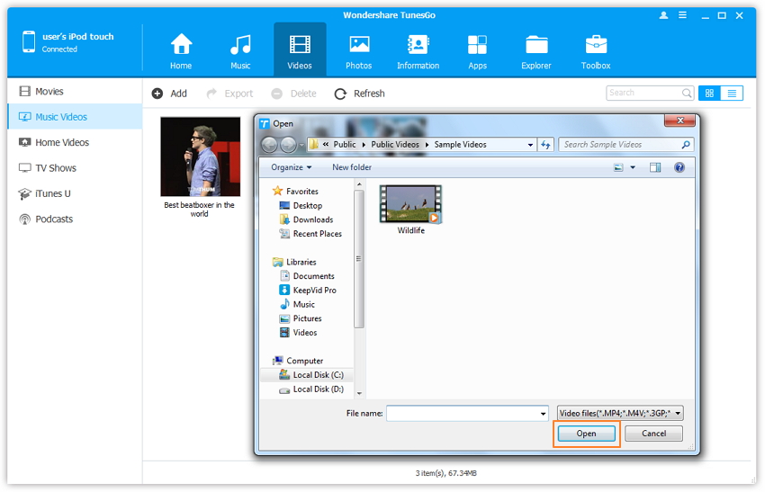Open the Podcasts sidebar category
The height and width of the screenshot is (492, 765).
[54, 219]
